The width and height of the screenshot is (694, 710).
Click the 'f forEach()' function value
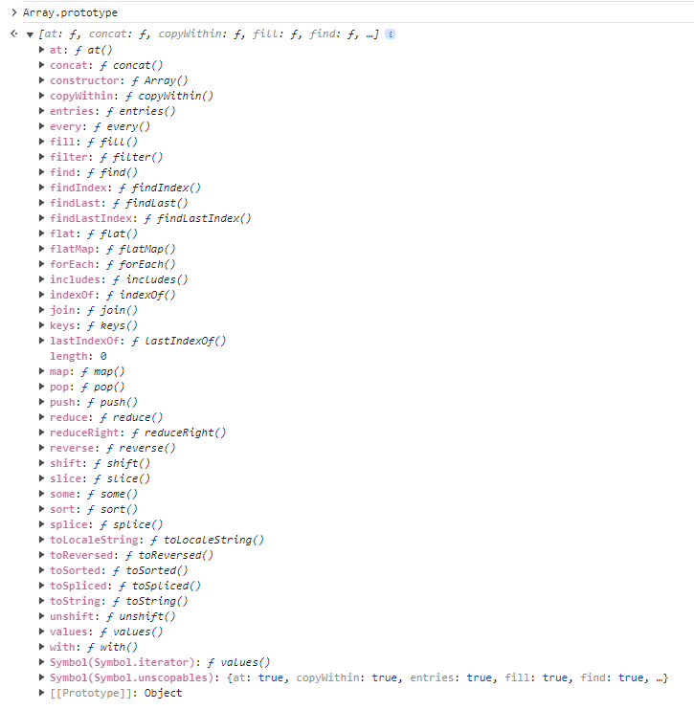(141, 264)
